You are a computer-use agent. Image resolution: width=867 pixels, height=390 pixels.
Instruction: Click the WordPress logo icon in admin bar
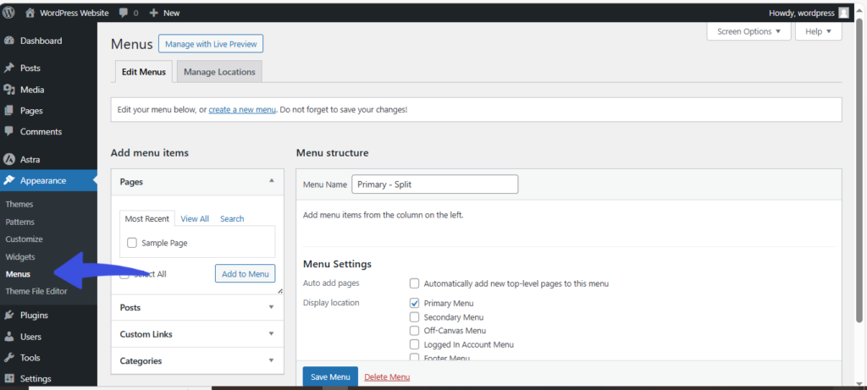(8, 13)
